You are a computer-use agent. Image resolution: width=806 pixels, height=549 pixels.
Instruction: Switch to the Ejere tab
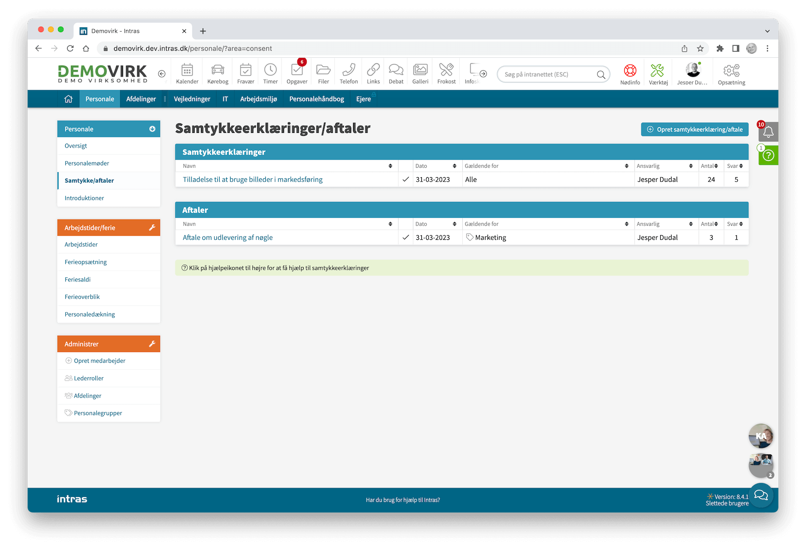363,99
